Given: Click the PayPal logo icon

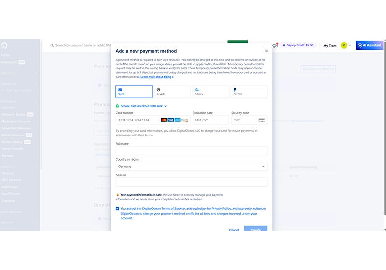Looking at the screenshot, I should point(235,90).
